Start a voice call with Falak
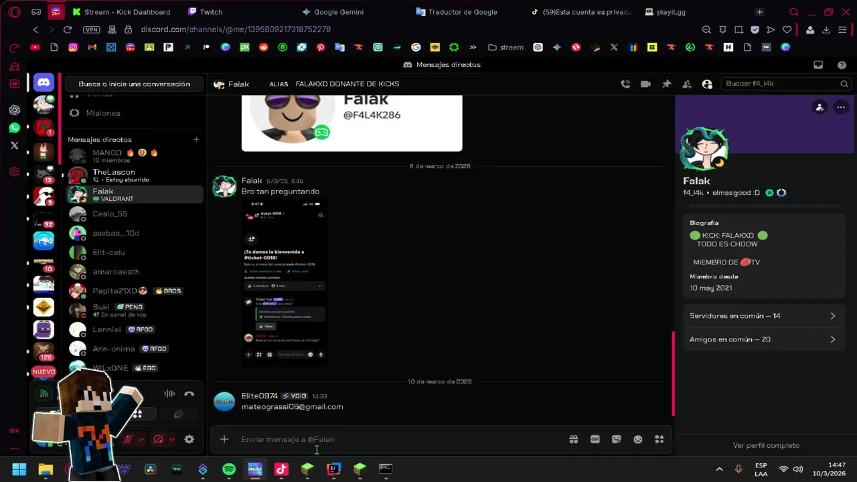The height and width of the screenshot is (482, 857). (625, 84)
